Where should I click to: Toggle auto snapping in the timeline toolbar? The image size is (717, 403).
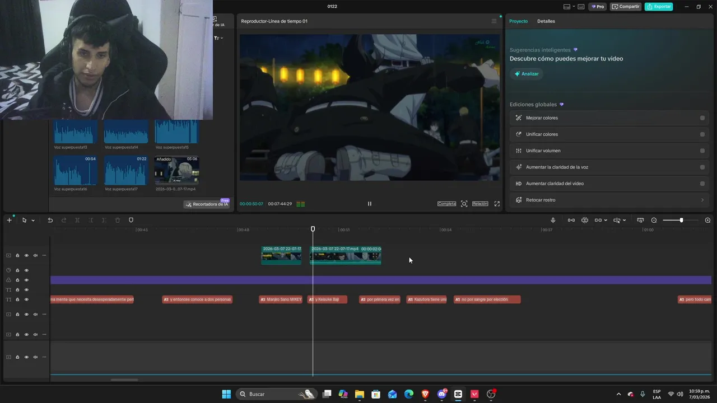point(585,220)
